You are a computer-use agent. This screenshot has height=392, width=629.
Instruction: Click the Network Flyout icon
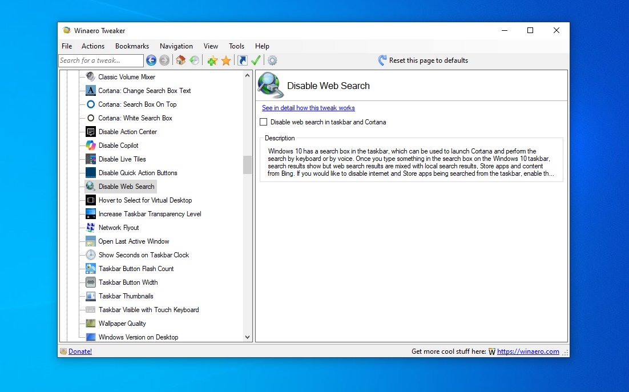[x=91, y=228]
